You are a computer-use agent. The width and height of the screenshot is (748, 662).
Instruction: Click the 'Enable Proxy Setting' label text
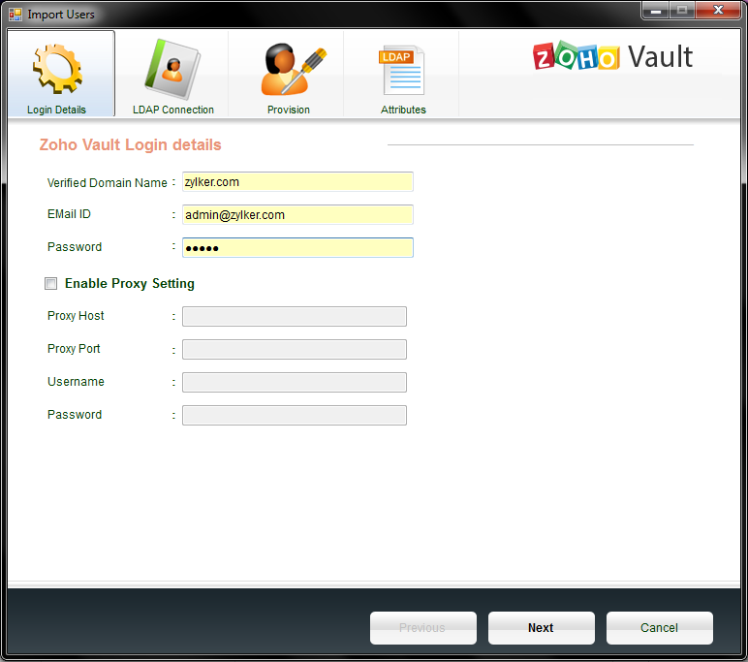tap(129, 284)
